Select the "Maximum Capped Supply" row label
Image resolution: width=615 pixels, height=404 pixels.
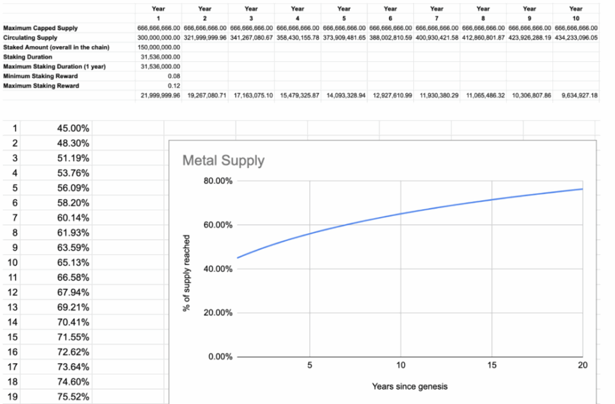[x=40, y=28]
